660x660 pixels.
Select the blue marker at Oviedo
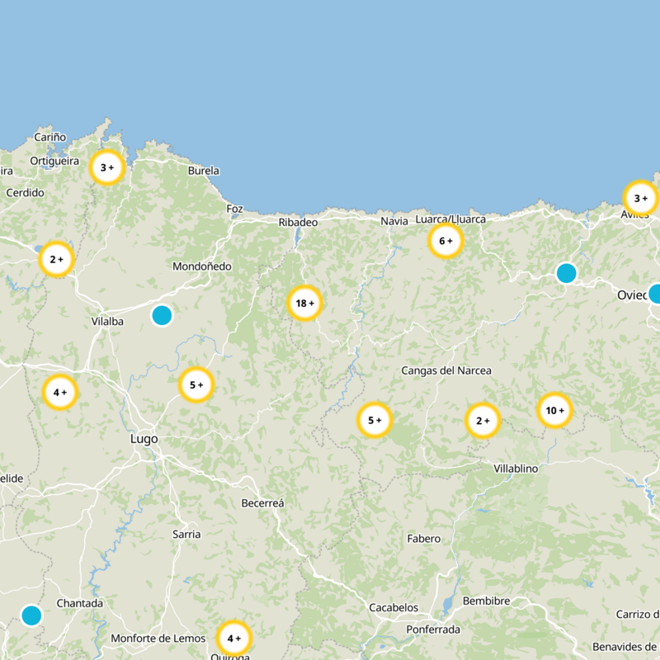655,294
